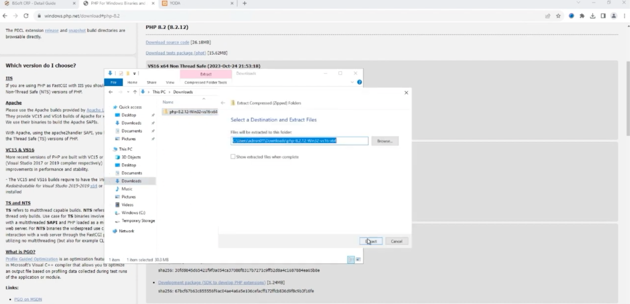Open pinned Documents under Quick access
The image size is (630, 304).
[132, 131]
